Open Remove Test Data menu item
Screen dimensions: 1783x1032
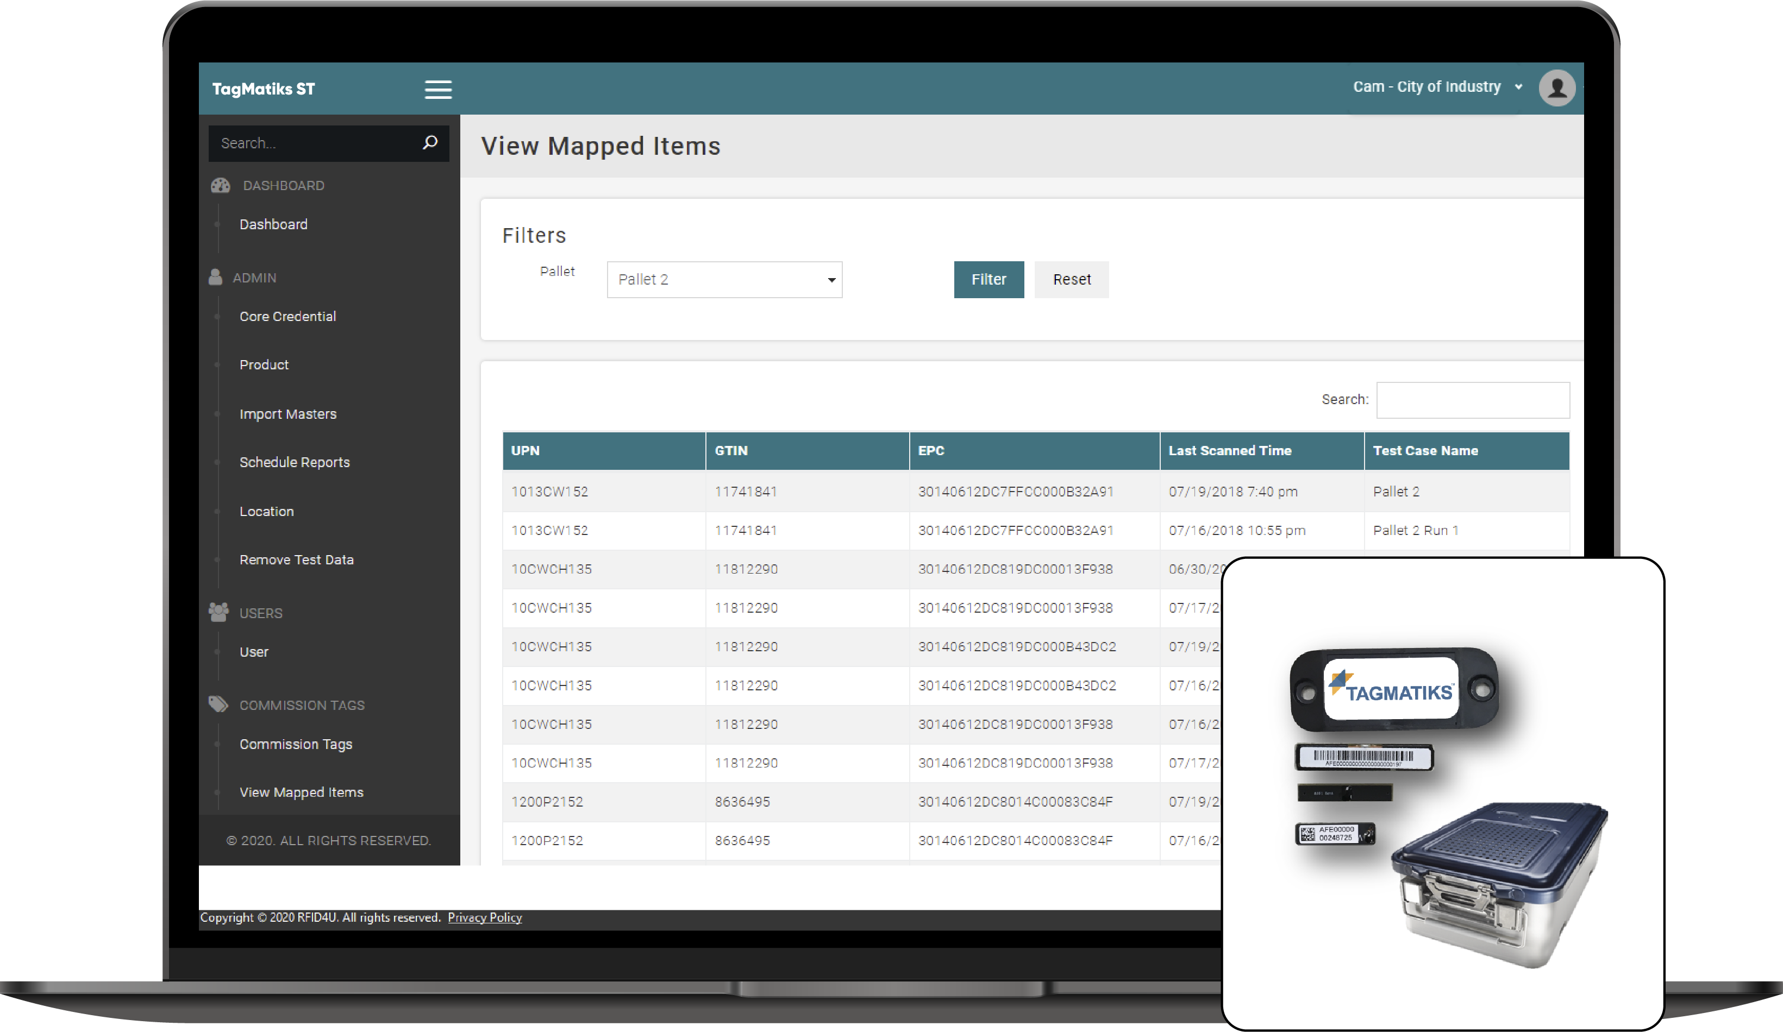pyautogui.click(x=296, y=559)
